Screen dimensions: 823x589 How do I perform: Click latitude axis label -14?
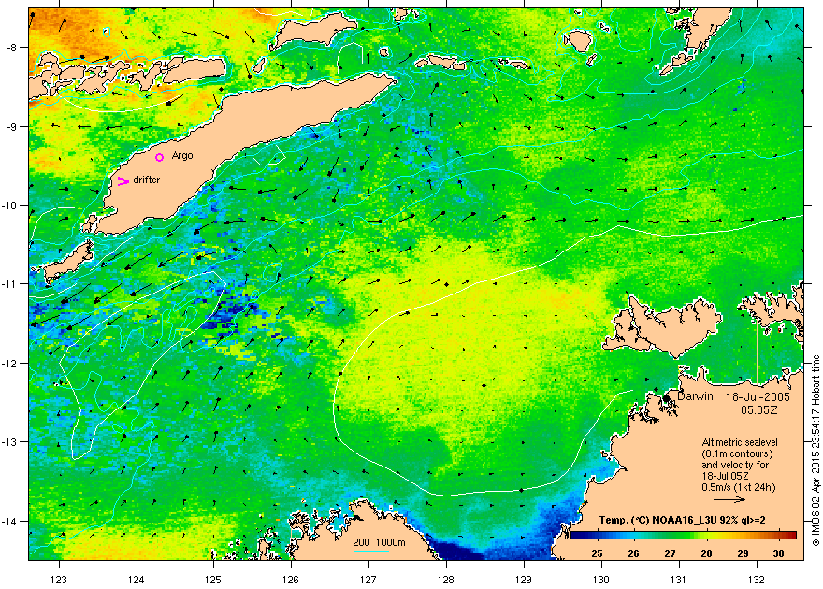[9, 521]
